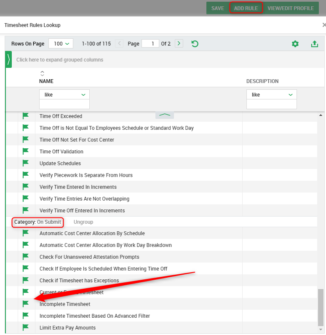Select Time Off Not Set For Cost Center text

77,140
